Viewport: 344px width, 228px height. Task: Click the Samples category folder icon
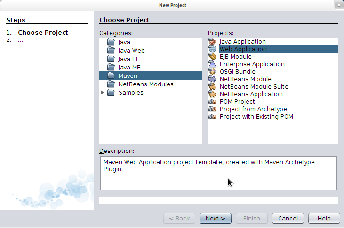111,92
